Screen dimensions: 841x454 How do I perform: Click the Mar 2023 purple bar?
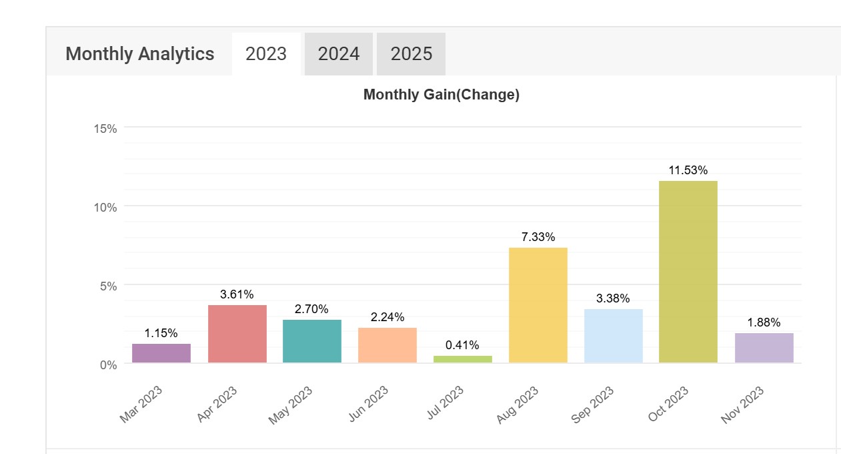click(161, 353)
